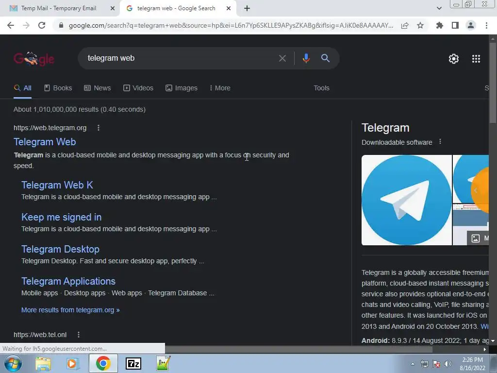Switch to Books results
This screenshot has width=497, height=373.
coord(58,88)
